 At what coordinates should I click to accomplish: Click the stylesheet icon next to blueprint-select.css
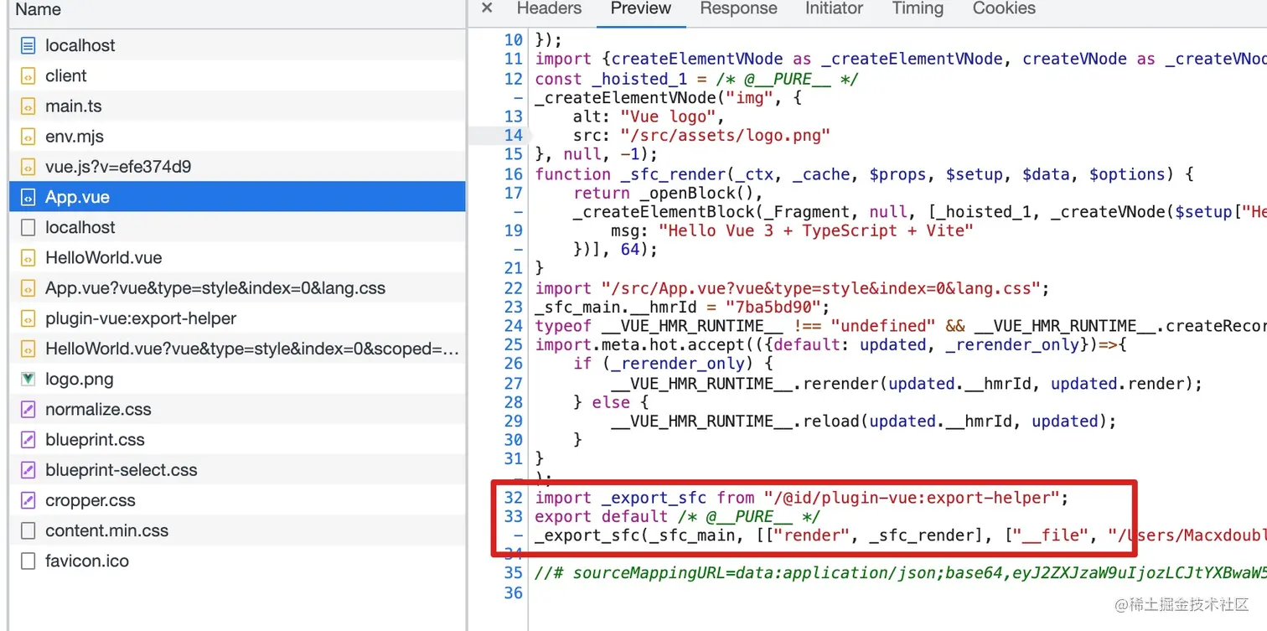click(28, 470)
